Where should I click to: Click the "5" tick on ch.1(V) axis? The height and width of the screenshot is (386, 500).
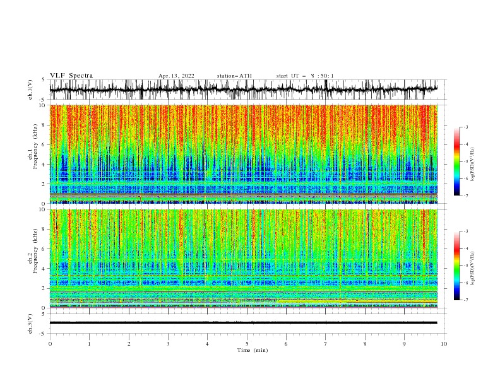pos(44,80)
